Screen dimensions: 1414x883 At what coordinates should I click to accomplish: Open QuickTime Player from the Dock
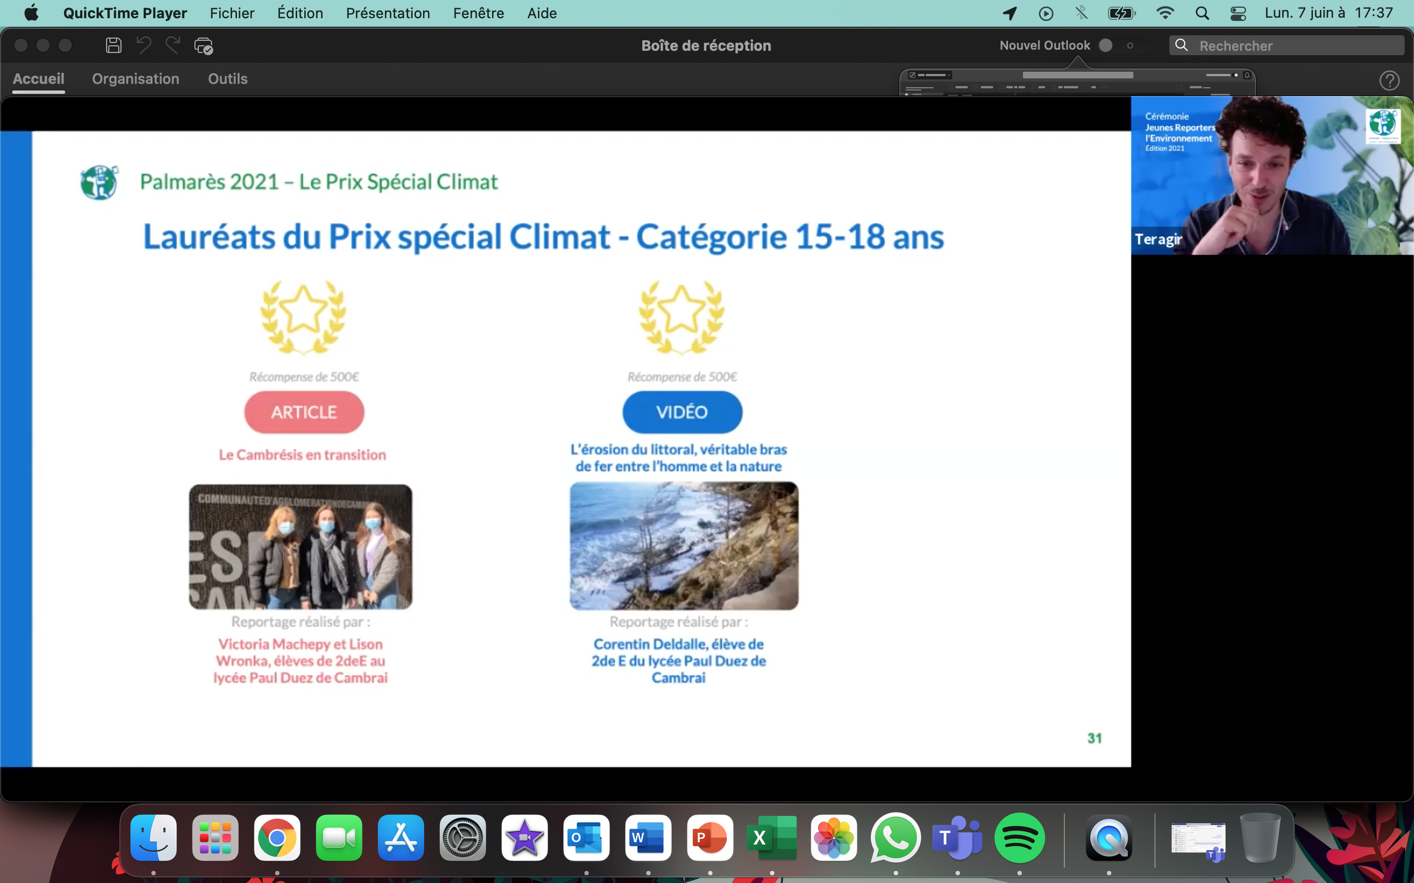1109,837
